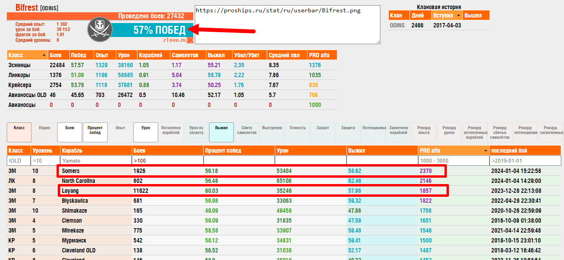The height and width of the screenshot is (260, 564).
Task: Sort ships table by Уровень header
Action: (45, 151)
